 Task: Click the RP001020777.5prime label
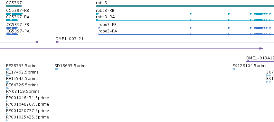(x=27, y=111)
